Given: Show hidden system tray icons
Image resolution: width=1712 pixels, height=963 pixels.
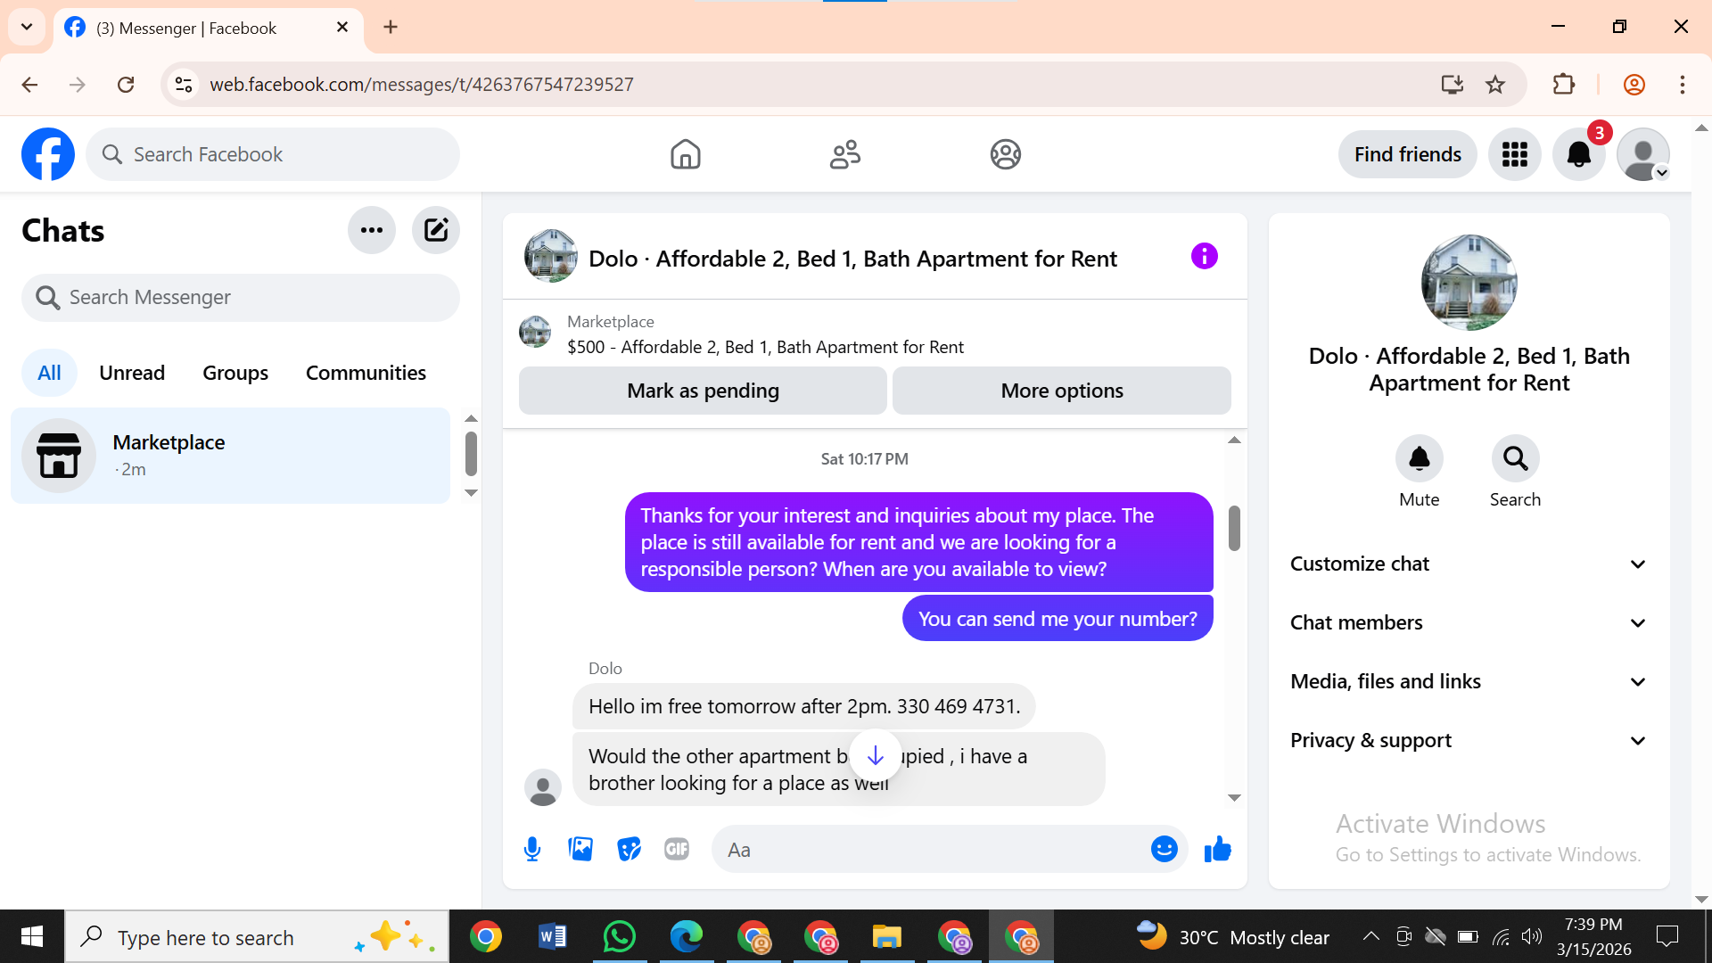Looking at the screenshot, I should (x=1370, y=936).
